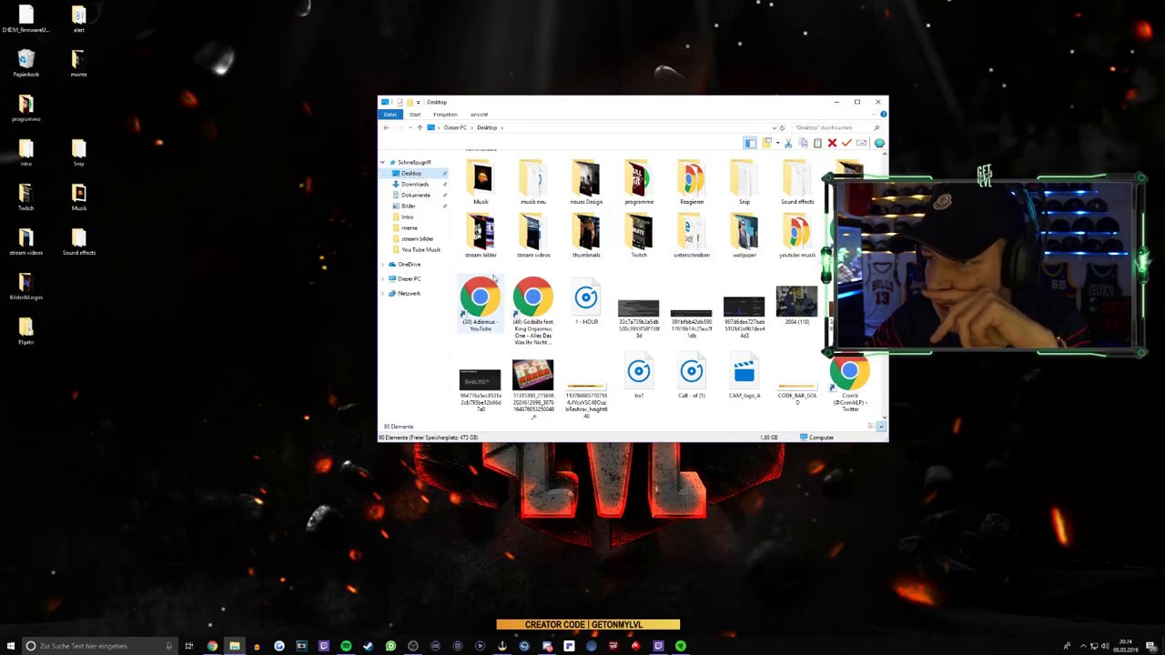Image resolution: width=1165 pixels, height=655 pixels.
Task: Click the Rename toolbar icon
Action: point(861,143)
